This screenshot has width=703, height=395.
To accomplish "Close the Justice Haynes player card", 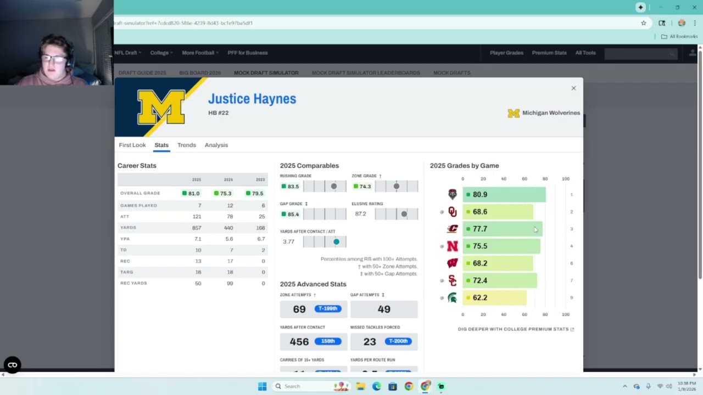I will click(x=573, y=88).
